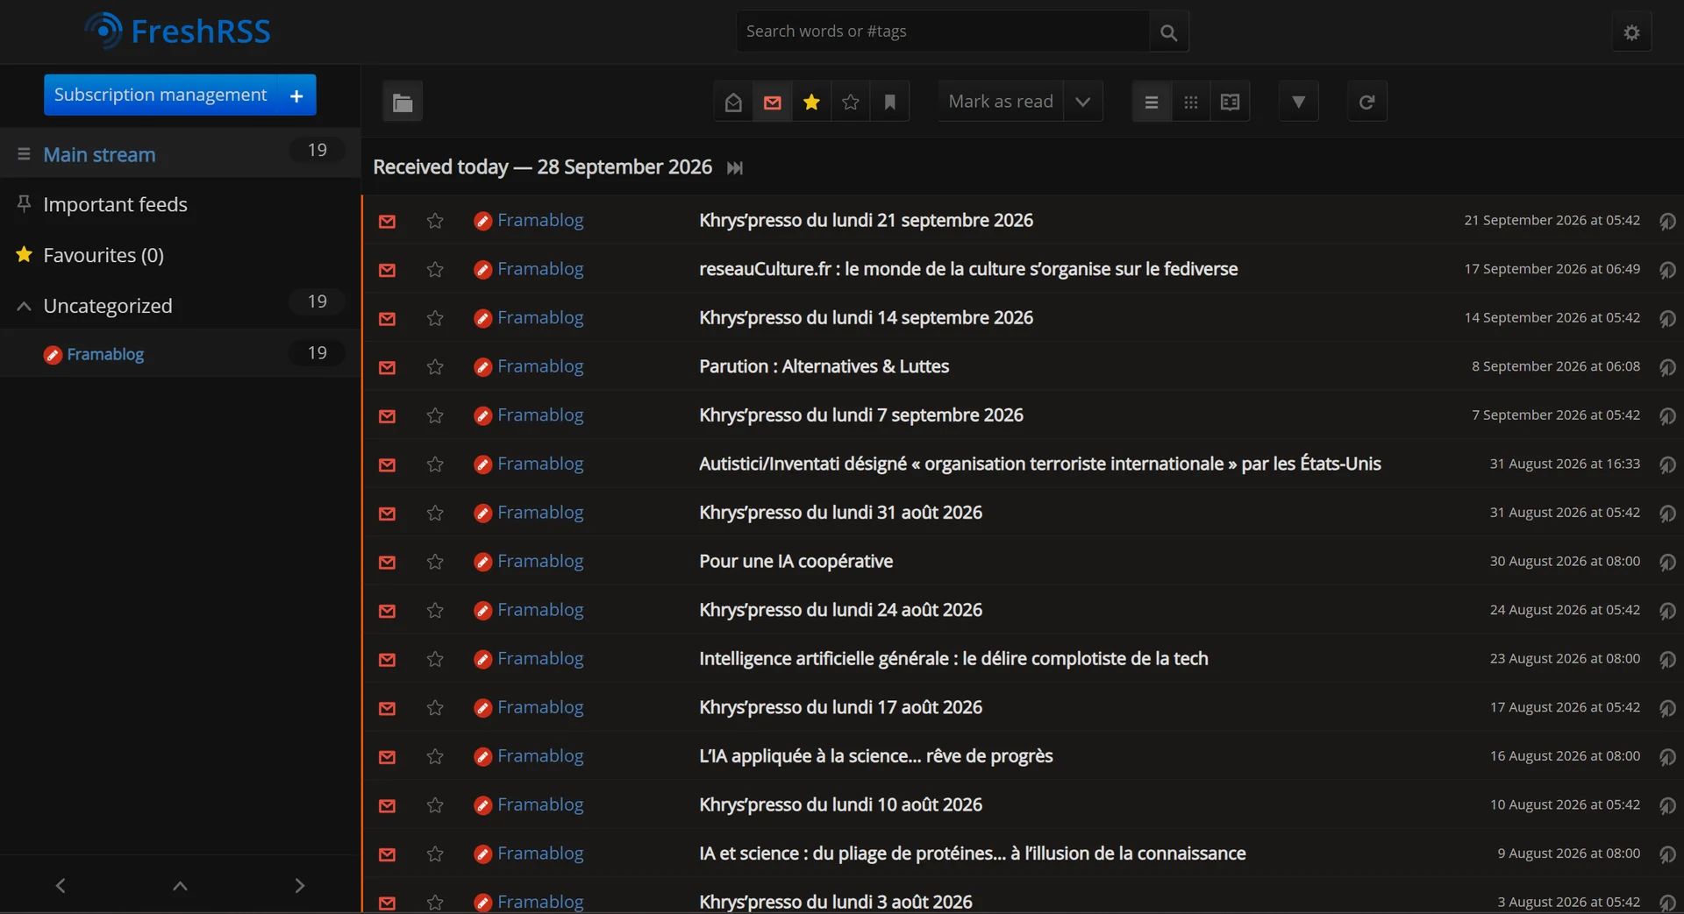Viewport: 1684px width, 914px height.
Task: Collapse the Uncategorized category
Action: [x=24, y=306]
